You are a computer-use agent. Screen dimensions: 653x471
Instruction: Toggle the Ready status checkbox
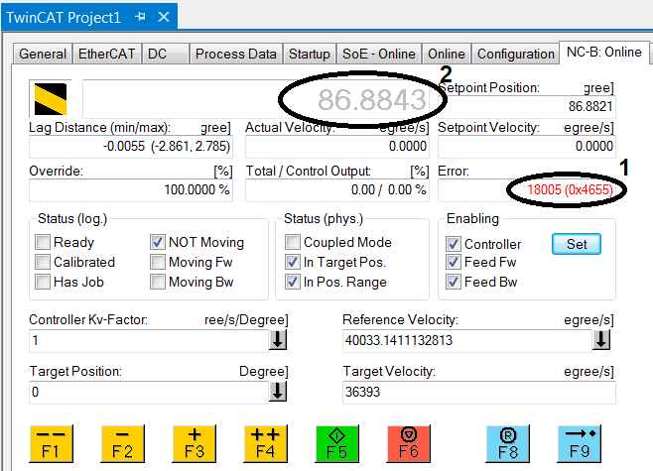pyautogui.click(x=43, y=242)
